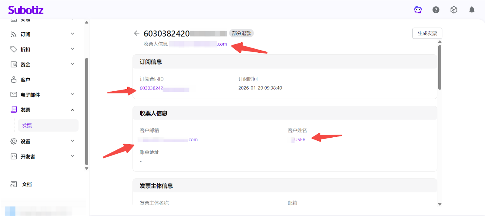Open the help question mark icon

pos(436,10)
